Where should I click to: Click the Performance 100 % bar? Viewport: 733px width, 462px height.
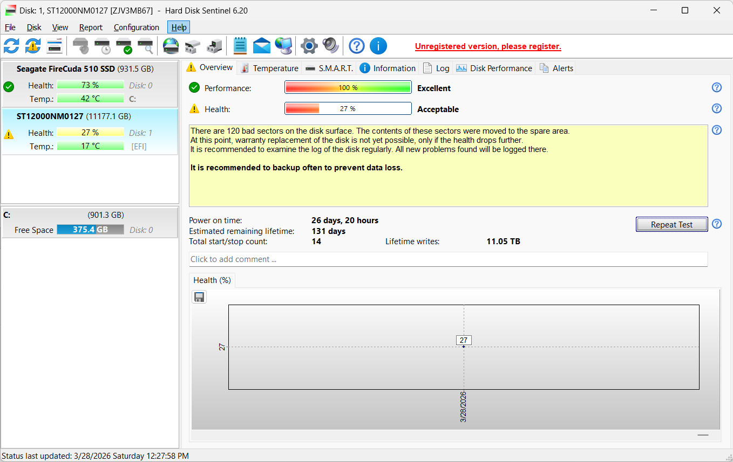[x=348, y=87]
